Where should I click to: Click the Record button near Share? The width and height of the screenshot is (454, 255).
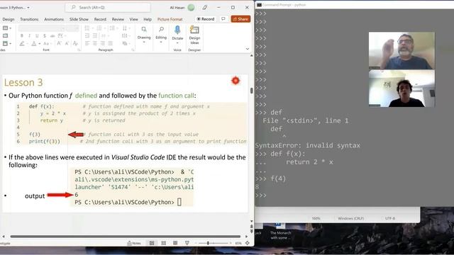coord(206,19)
